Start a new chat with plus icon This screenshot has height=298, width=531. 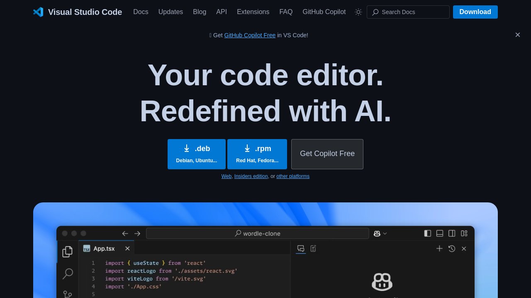(439, 248)
